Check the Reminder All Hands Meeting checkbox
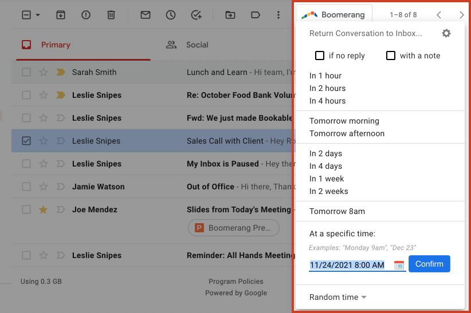Image resolution: width=471 pixels, height=313 pixels. point(26,255)
